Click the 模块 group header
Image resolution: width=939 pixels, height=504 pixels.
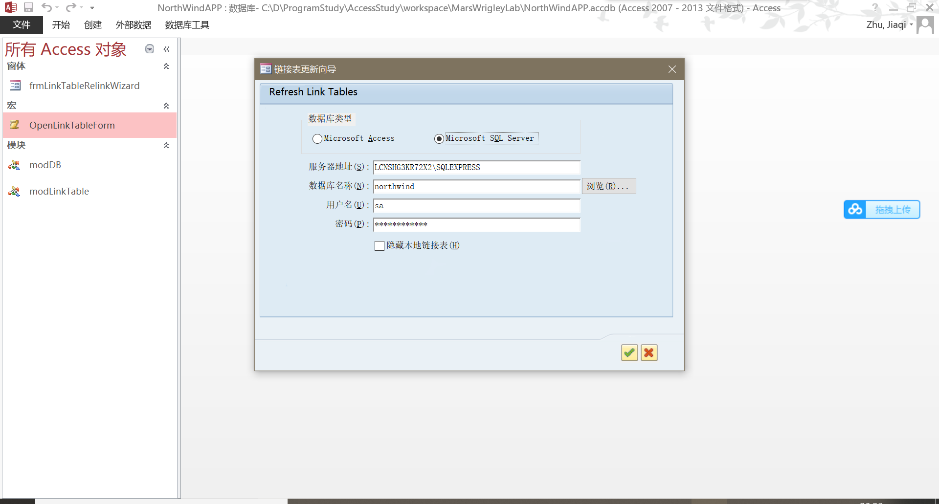point(16,145)
